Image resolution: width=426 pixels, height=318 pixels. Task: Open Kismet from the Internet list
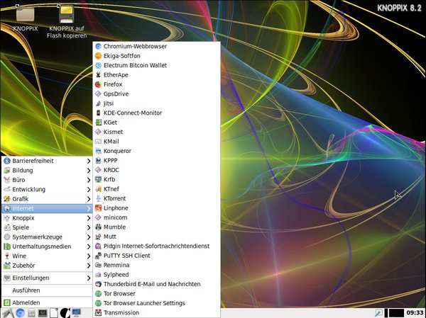click(x=156, y=132)
